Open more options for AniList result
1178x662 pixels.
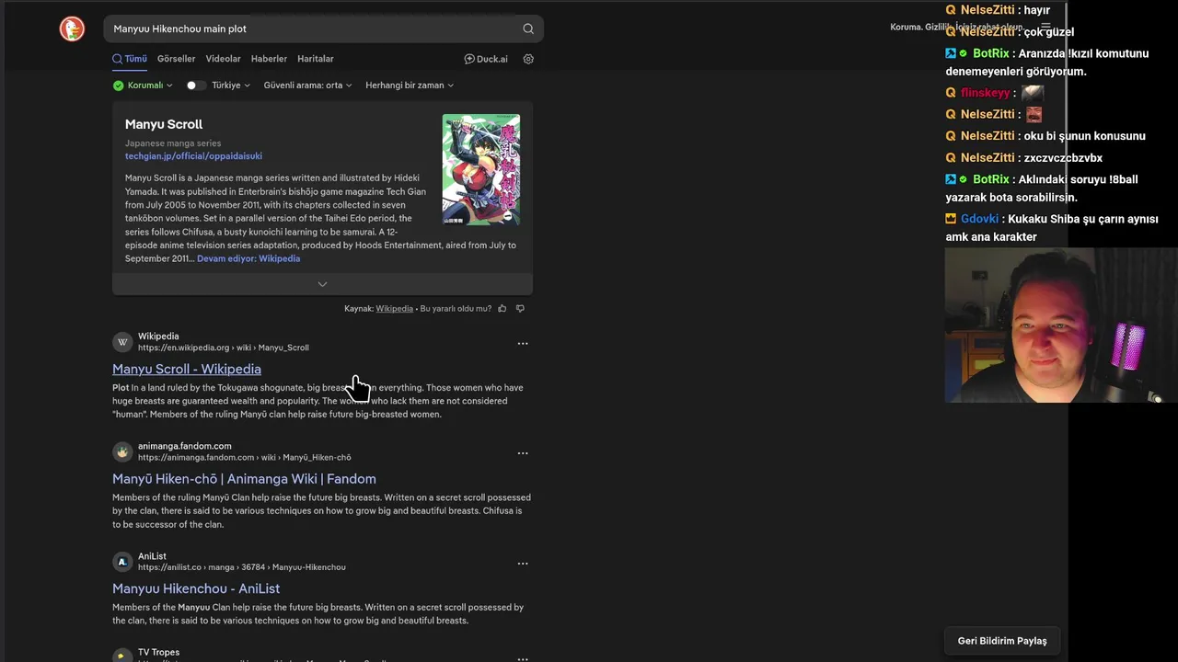pyautogui.click(x=523, y=563)
